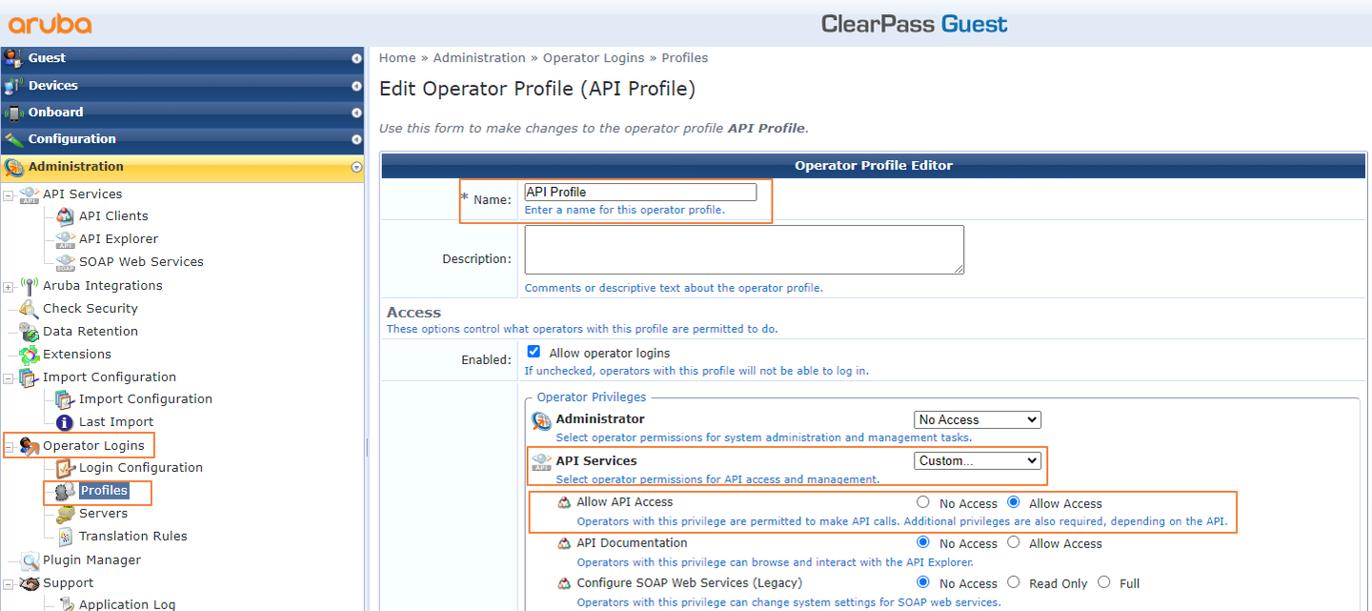This screenshot has height=611, width=1372.
Task: Click the Translation Rules icon
Action: pos(65,537)
